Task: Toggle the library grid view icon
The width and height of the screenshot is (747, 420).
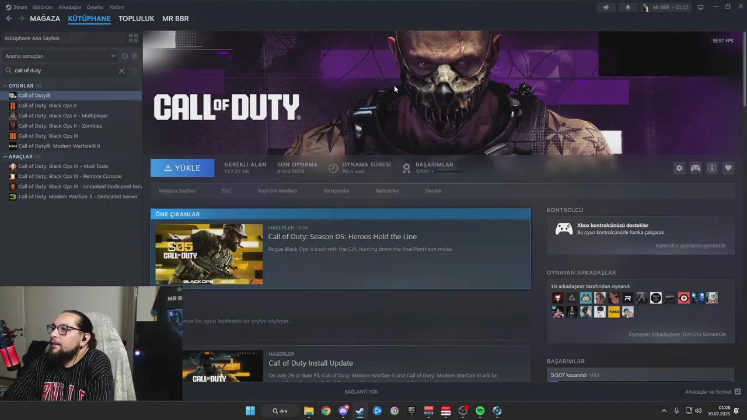Action: [x=134, y=38]
